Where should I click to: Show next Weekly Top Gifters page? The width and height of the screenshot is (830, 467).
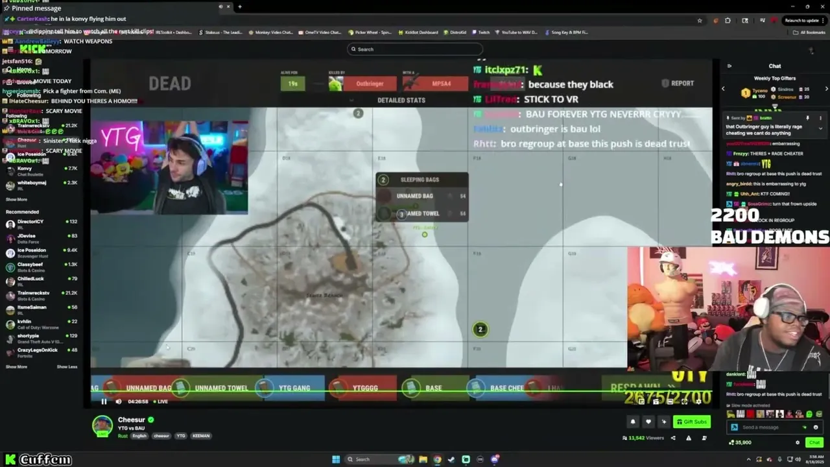826,89
